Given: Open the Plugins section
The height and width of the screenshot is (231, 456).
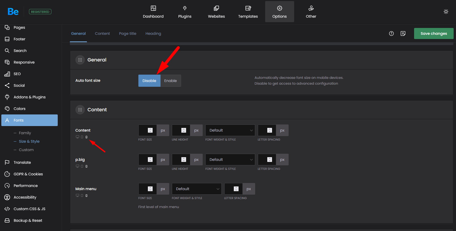Looking at the screenshot, I should 185,12.
